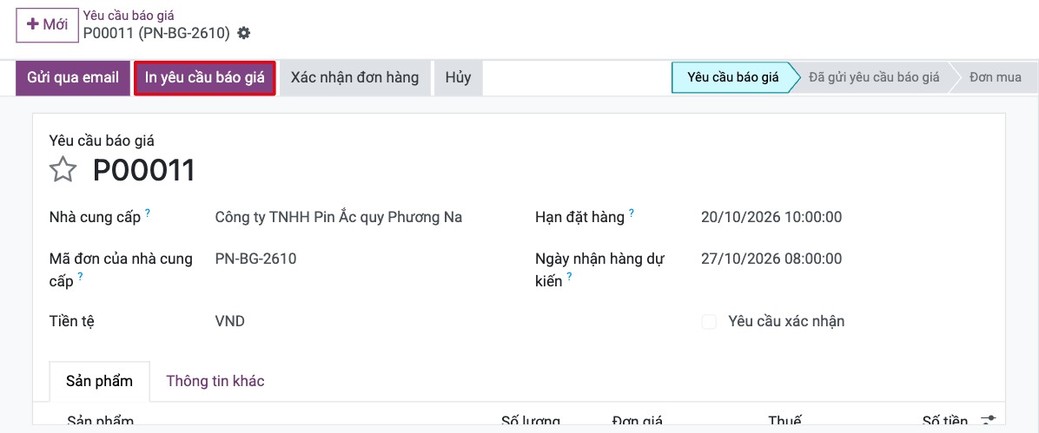Screen dimensions: 1039x433
Task: Click the P00011 (PN-BG-2610) breadcrumb text
Action: [156, 33]
